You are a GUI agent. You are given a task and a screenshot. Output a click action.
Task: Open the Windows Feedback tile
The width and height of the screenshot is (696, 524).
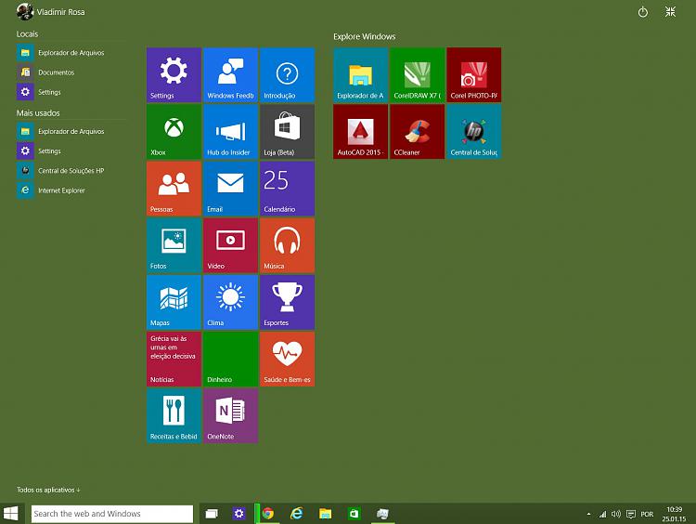coord(230,75)
